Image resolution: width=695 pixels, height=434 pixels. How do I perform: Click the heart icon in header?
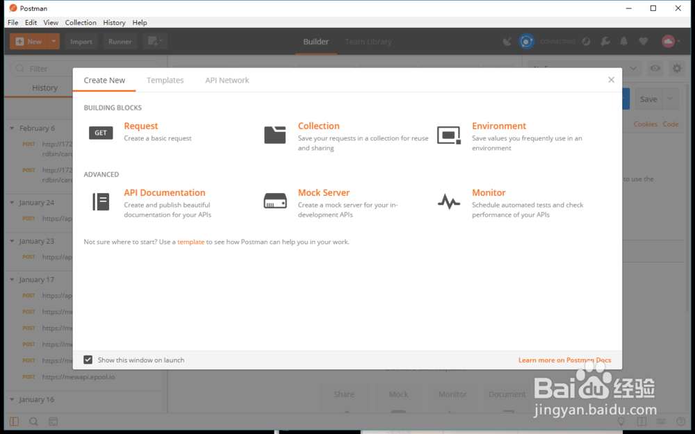[x=643, y=42]
